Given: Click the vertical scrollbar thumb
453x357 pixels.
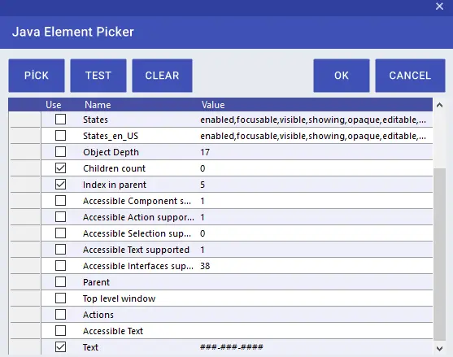Looking at the screenshot, I should click(439, 255).
